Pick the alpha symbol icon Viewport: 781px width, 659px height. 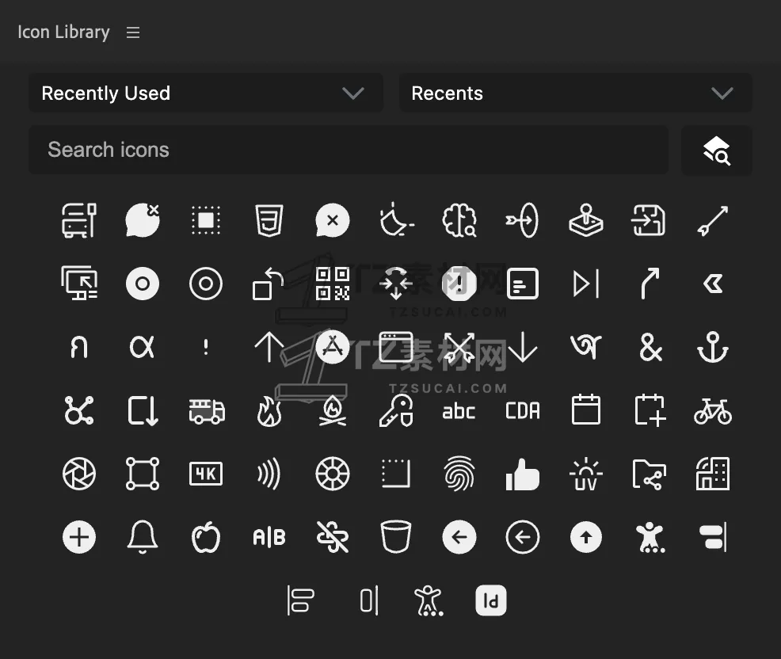[142, 347]
